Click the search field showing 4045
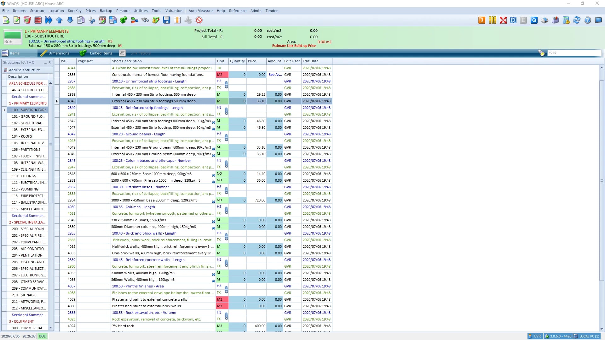Image resolution: width=605 pixels, height=340 pixels. (574, 53)
